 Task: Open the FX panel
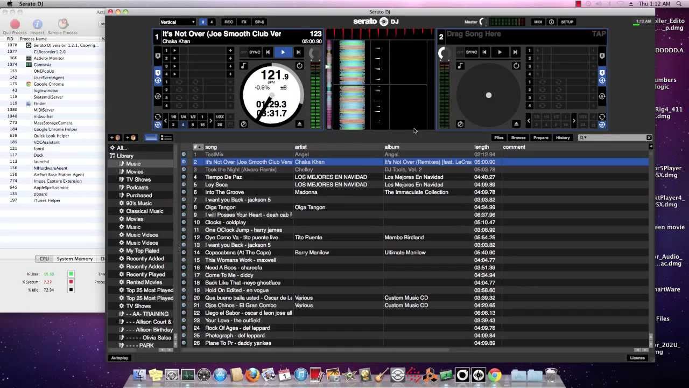(244, 22)
